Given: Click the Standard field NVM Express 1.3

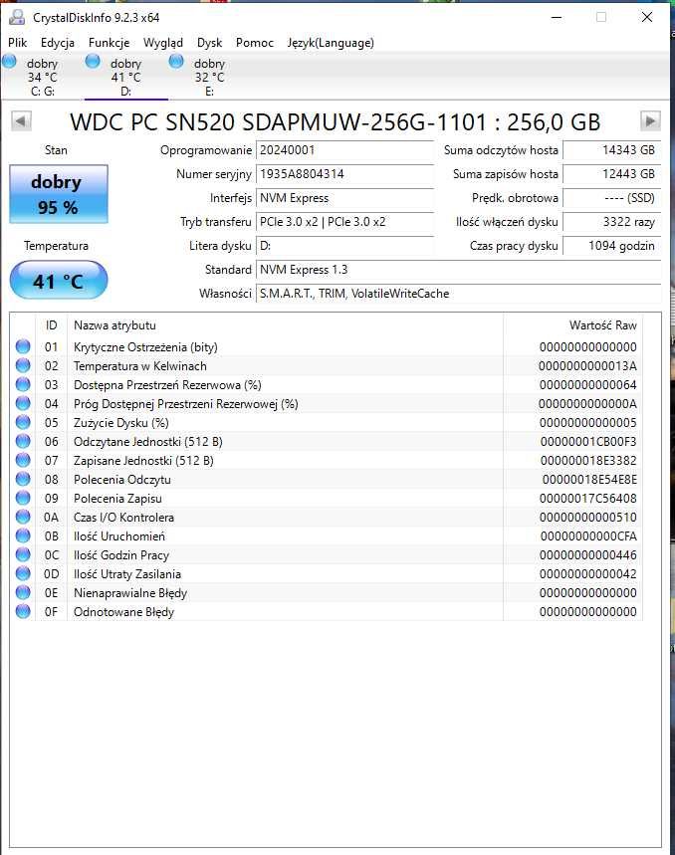Looking at the screenshot, I should click(459, 270).
